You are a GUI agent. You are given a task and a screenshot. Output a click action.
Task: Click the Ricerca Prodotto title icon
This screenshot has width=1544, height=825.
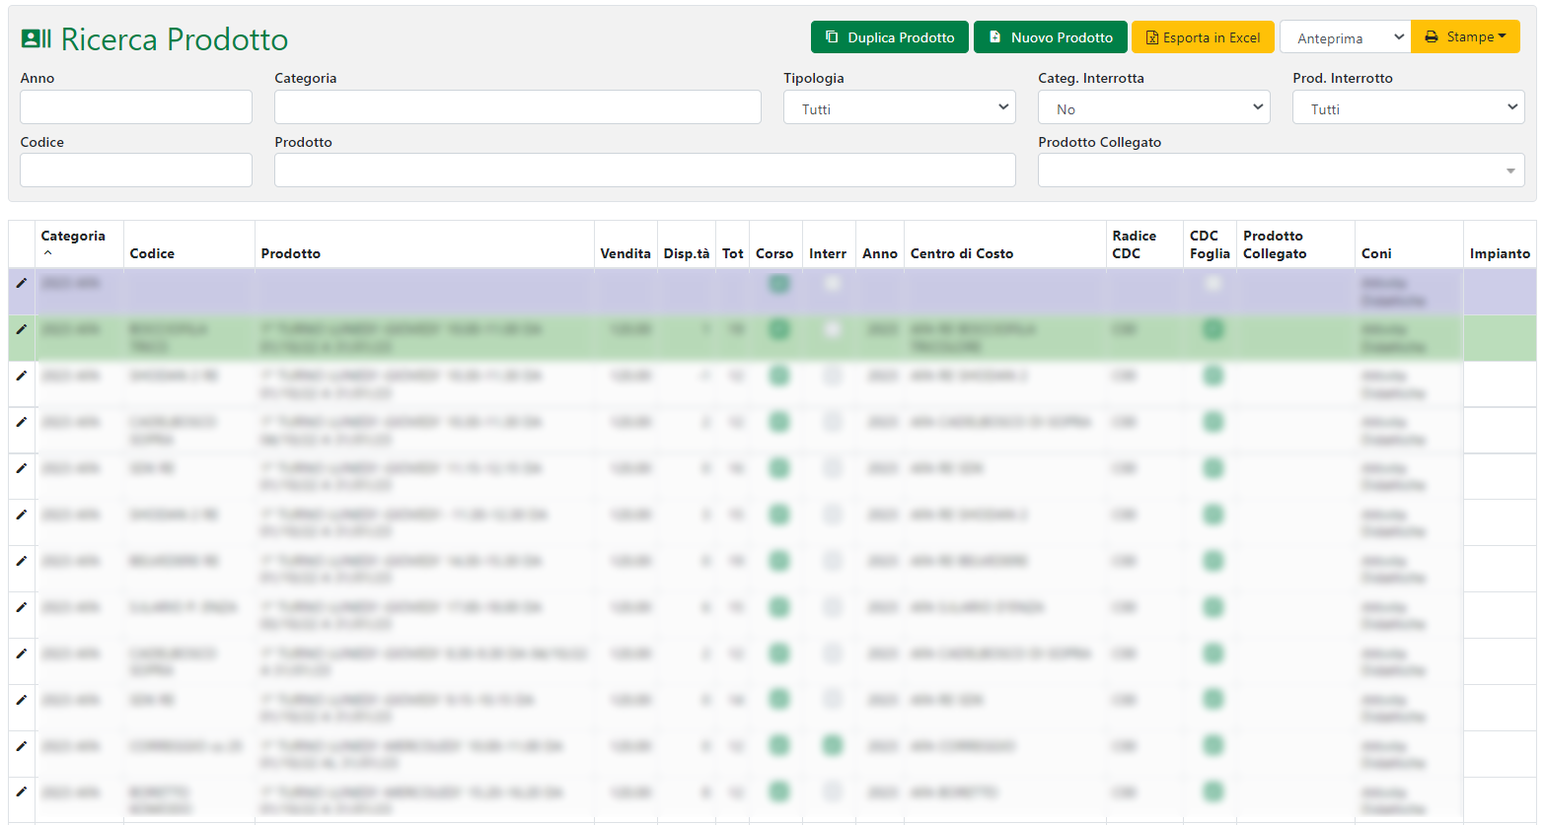point(37,38)
